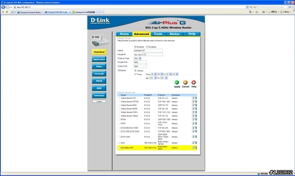The image size is (295, 176).
Task: Delete the Virtual Server HTTPS entry
Action: pyautogui.click(x=195, y=102)
